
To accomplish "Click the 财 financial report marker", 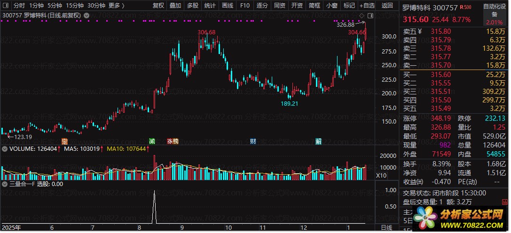I will click(x=253, y=141).
